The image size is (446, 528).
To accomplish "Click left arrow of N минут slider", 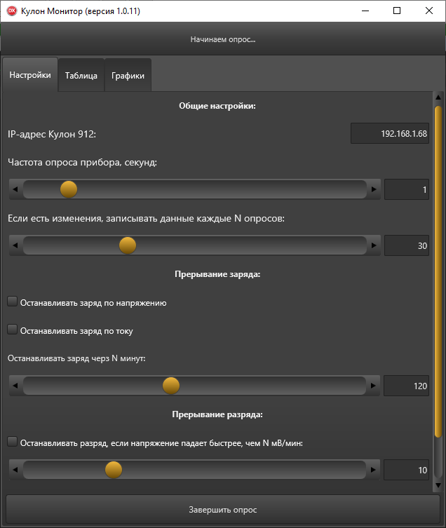I will [x=15, y=386].
